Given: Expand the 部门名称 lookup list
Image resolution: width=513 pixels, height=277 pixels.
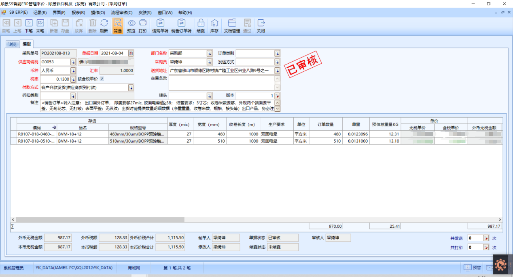Looking at the screenshot, I should pos(209,53).
